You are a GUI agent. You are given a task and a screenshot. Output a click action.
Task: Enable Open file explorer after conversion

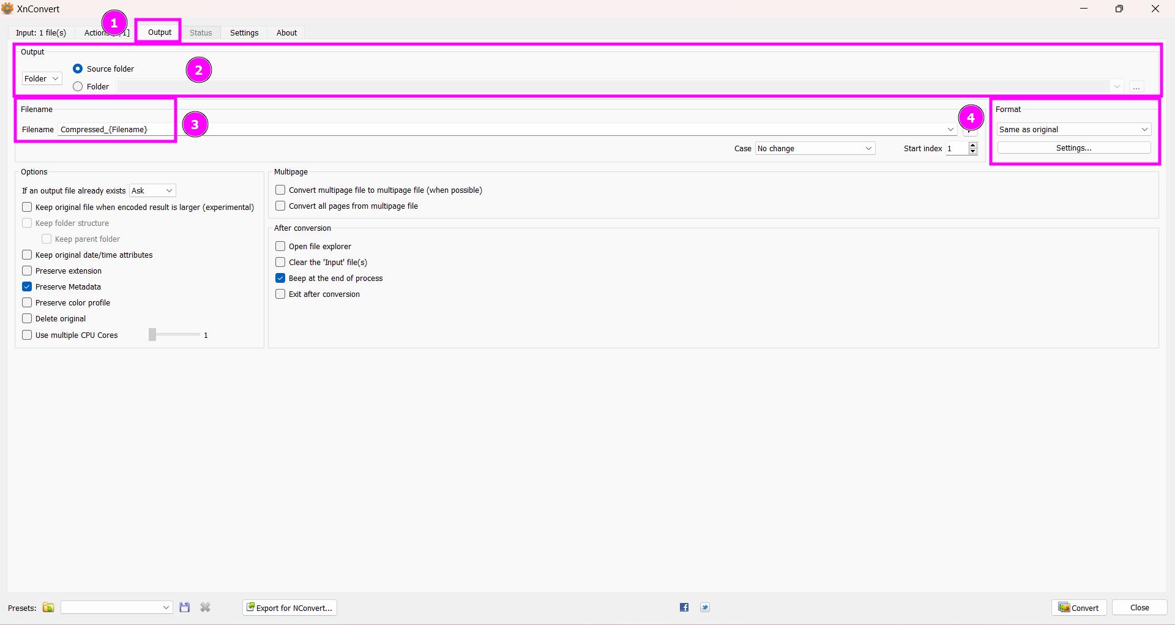pyautogui.click(x=280, y=246)
